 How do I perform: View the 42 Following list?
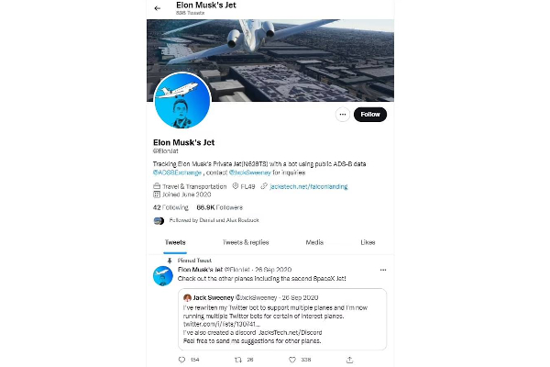170,207
